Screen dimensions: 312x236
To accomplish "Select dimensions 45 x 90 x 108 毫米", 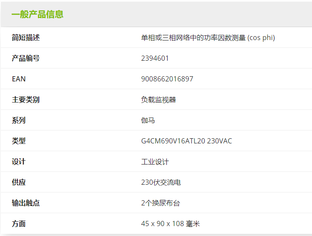I will [170, 224].
